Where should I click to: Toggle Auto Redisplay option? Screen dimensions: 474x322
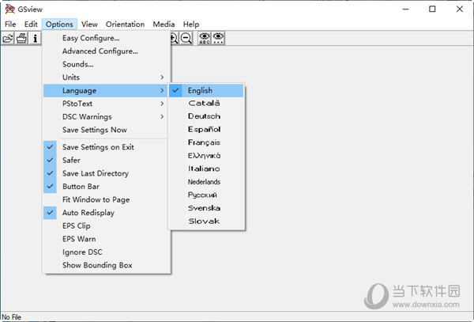coord(105,213)
